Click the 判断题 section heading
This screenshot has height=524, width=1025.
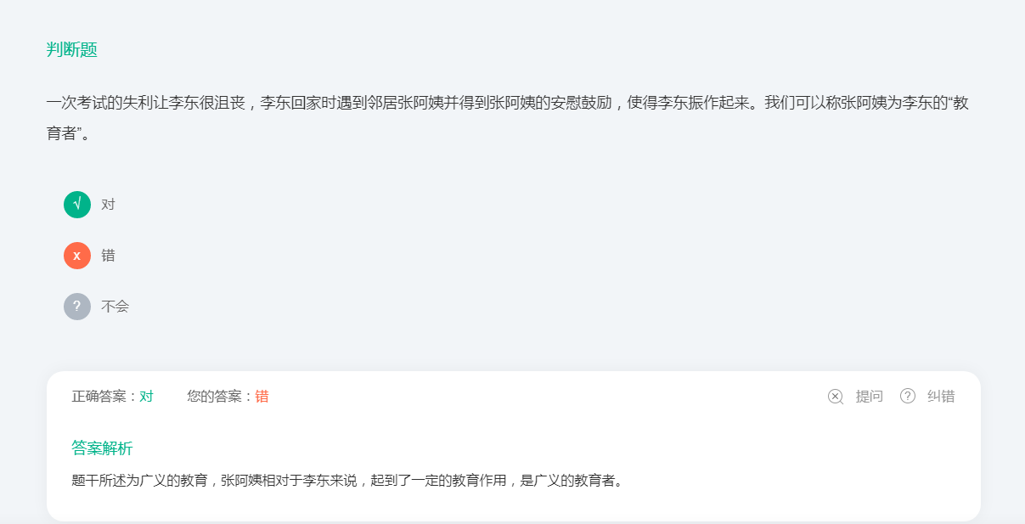pos(72,50)
